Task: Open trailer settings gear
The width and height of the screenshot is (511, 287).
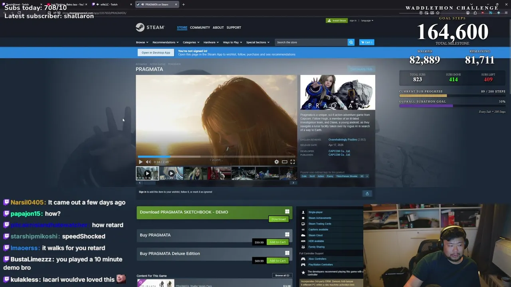Action: 276,162
